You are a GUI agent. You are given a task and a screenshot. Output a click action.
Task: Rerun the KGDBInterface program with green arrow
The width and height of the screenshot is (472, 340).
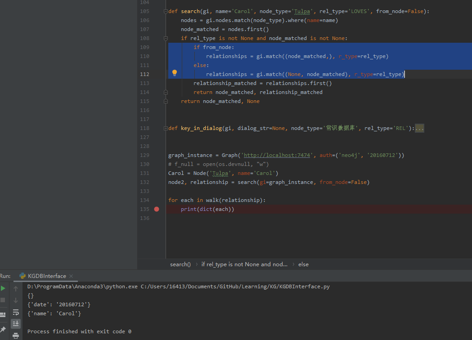[x=3, y=288]
